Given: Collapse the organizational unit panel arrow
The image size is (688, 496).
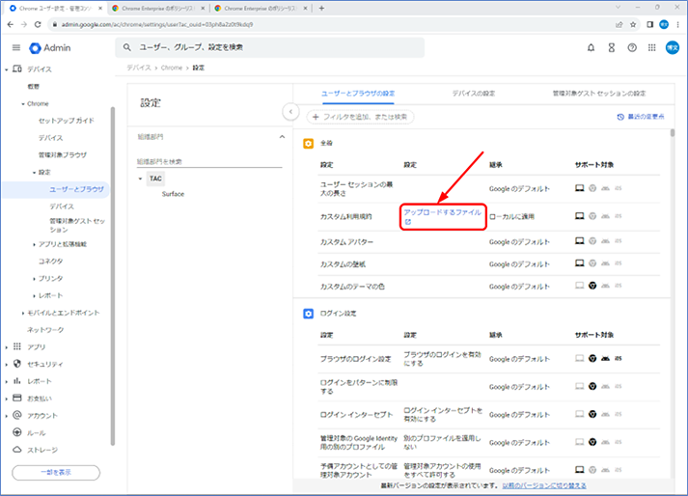Looking at the screenshot, I should 290,112.
